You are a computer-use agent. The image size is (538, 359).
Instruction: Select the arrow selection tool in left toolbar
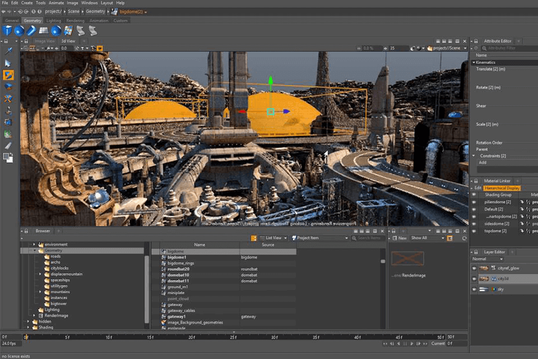(8, 63)
